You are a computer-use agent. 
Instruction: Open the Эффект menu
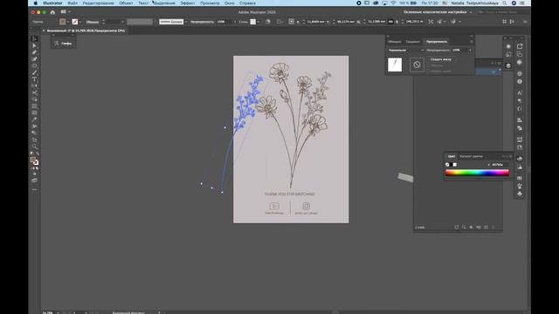click(188, 3)
